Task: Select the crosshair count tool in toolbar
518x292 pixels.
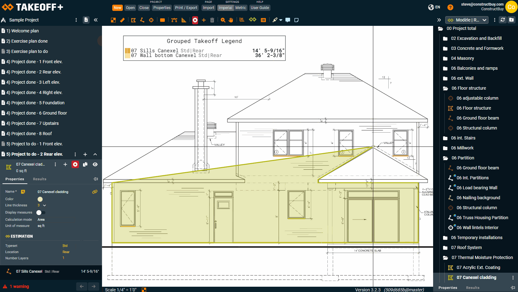Action: (151, 20)
